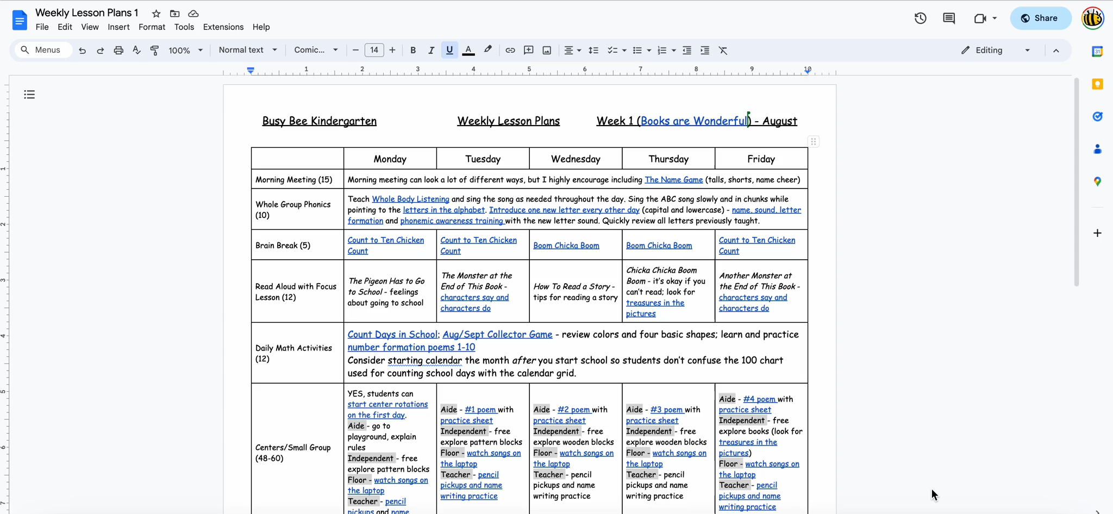1113x514 pixels.
Task: Click the insert image icon
Action: coord(547,50)
